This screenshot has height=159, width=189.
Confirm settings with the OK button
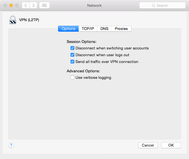[x=171, y=145]
